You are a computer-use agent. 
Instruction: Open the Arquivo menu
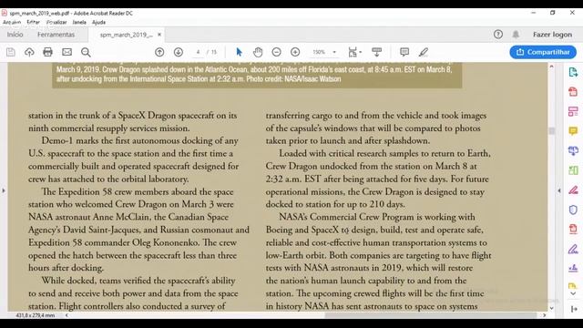12,22
